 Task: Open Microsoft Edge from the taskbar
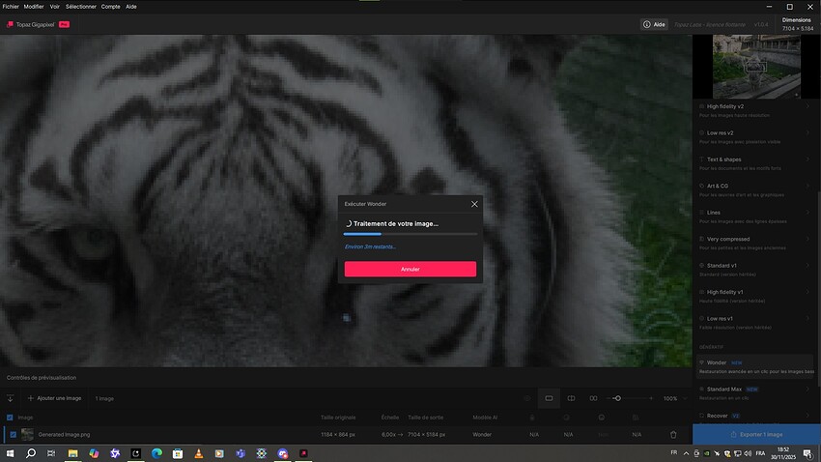tap(156, 453)
